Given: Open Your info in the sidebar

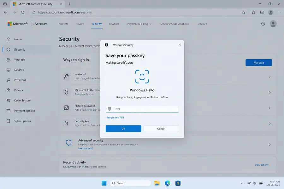Looking at the screenshot, I should click(x=27, y=60).
